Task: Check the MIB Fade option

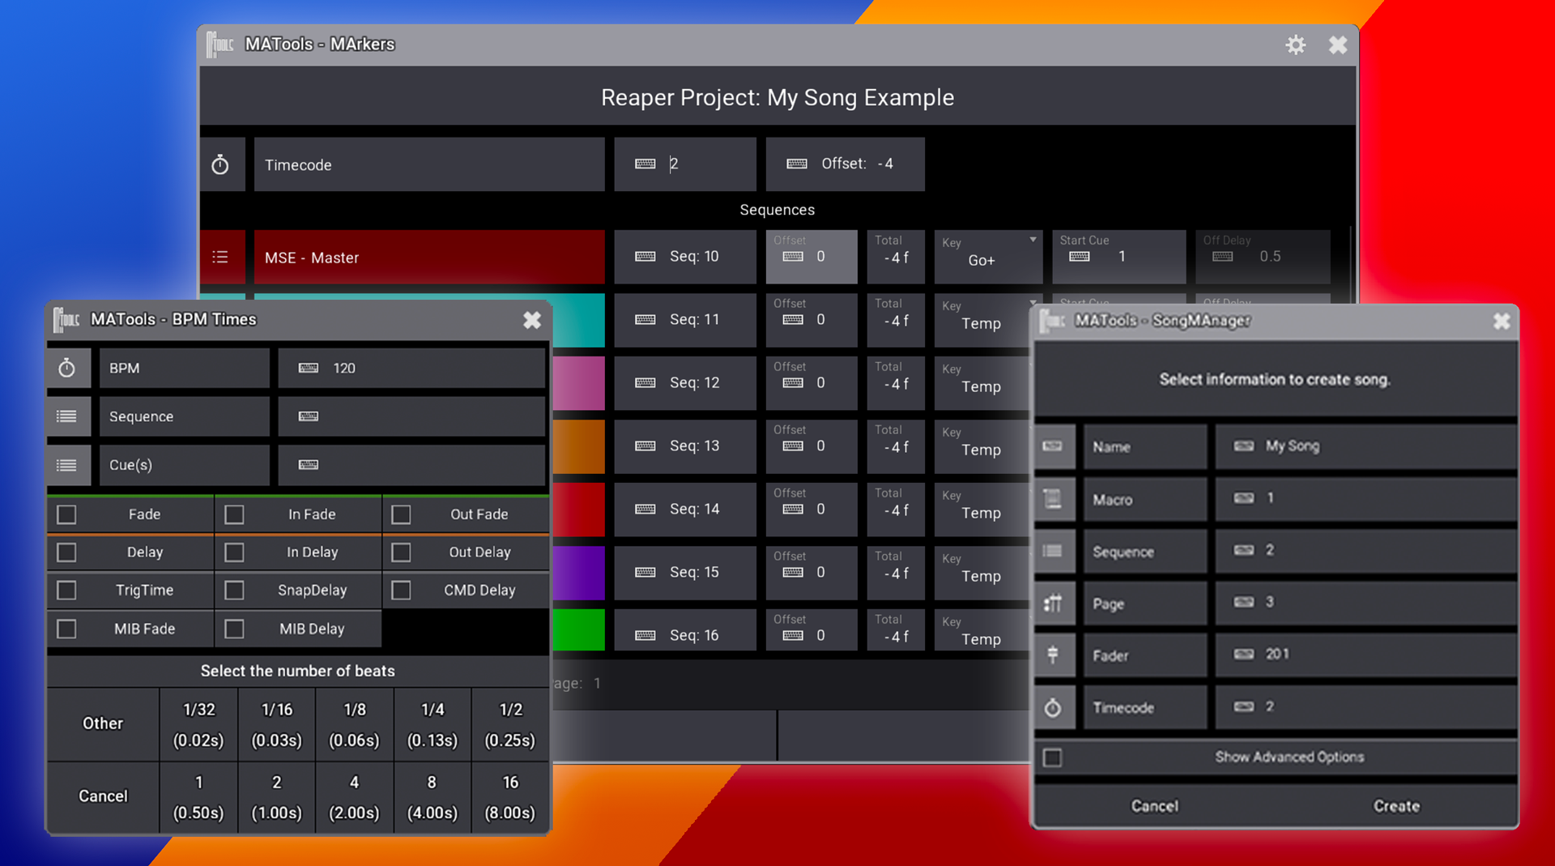Action: [x=66, y=629]
